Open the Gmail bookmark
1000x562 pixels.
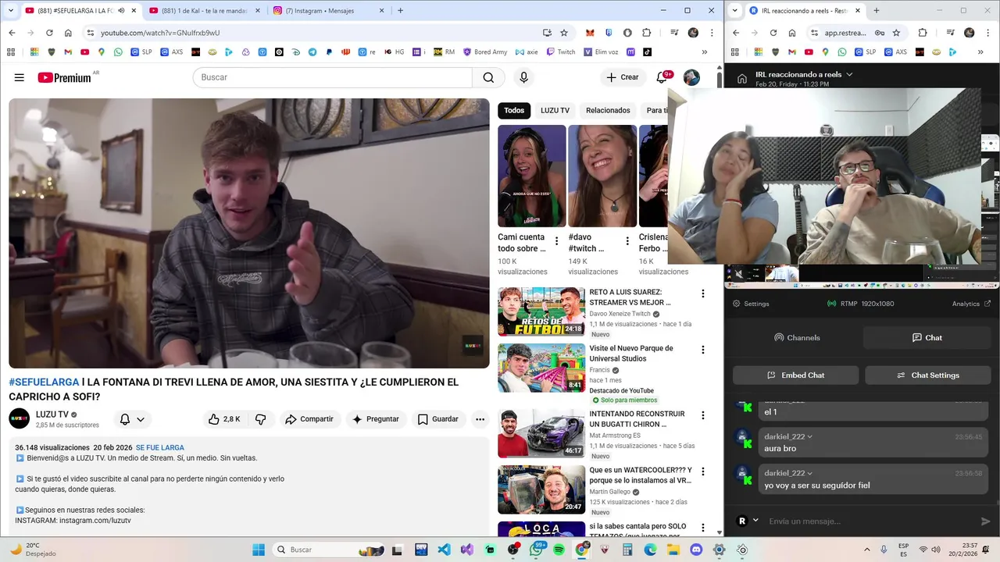pyautogui.click(x=68, y=52)
